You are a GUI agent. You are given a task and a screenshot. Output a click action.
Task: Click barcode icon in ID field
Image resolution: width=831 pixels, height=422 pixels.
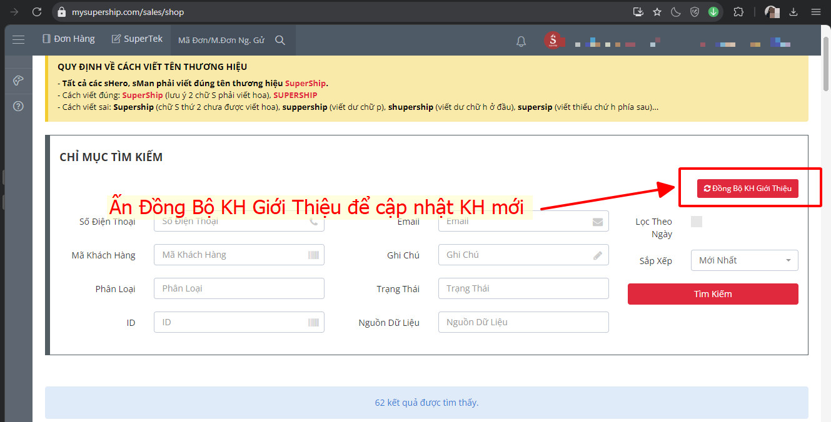coord(313,322)
